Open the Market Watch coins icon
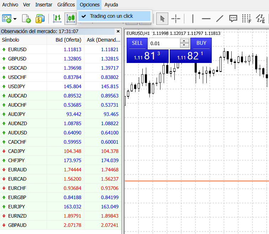Image resolution: width=269 pixels, height=234 pixels. click(x=40, y=18)
